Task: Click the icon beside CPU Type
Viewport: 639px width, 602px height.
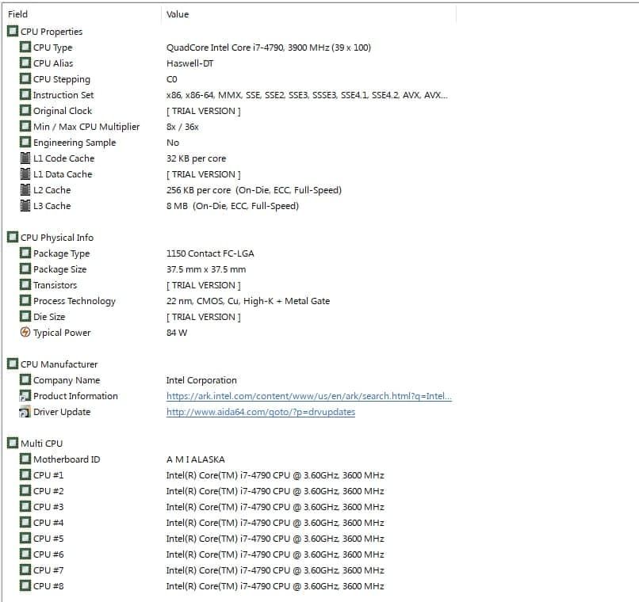Action: [25, 47]
